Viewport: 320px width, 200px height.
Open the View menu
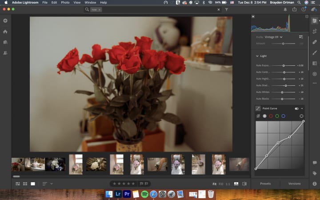click(x=77, y=3)
